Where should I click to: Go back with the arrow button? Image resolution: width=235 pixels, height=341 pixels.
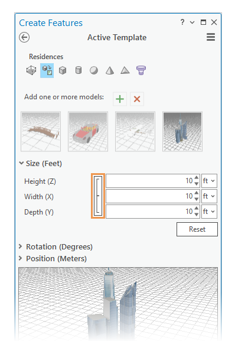click(x=24, y=37)
